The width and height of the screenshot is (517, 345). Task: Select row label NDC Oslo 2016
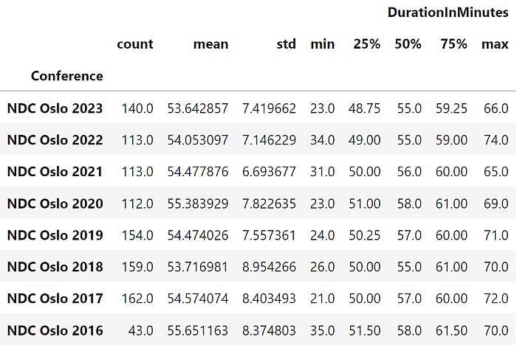(x=55, y=330)
